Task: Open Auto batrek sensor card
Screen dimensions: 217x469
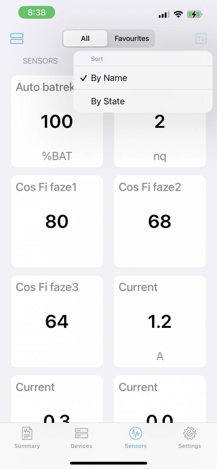Action: (x=57, y=122)
